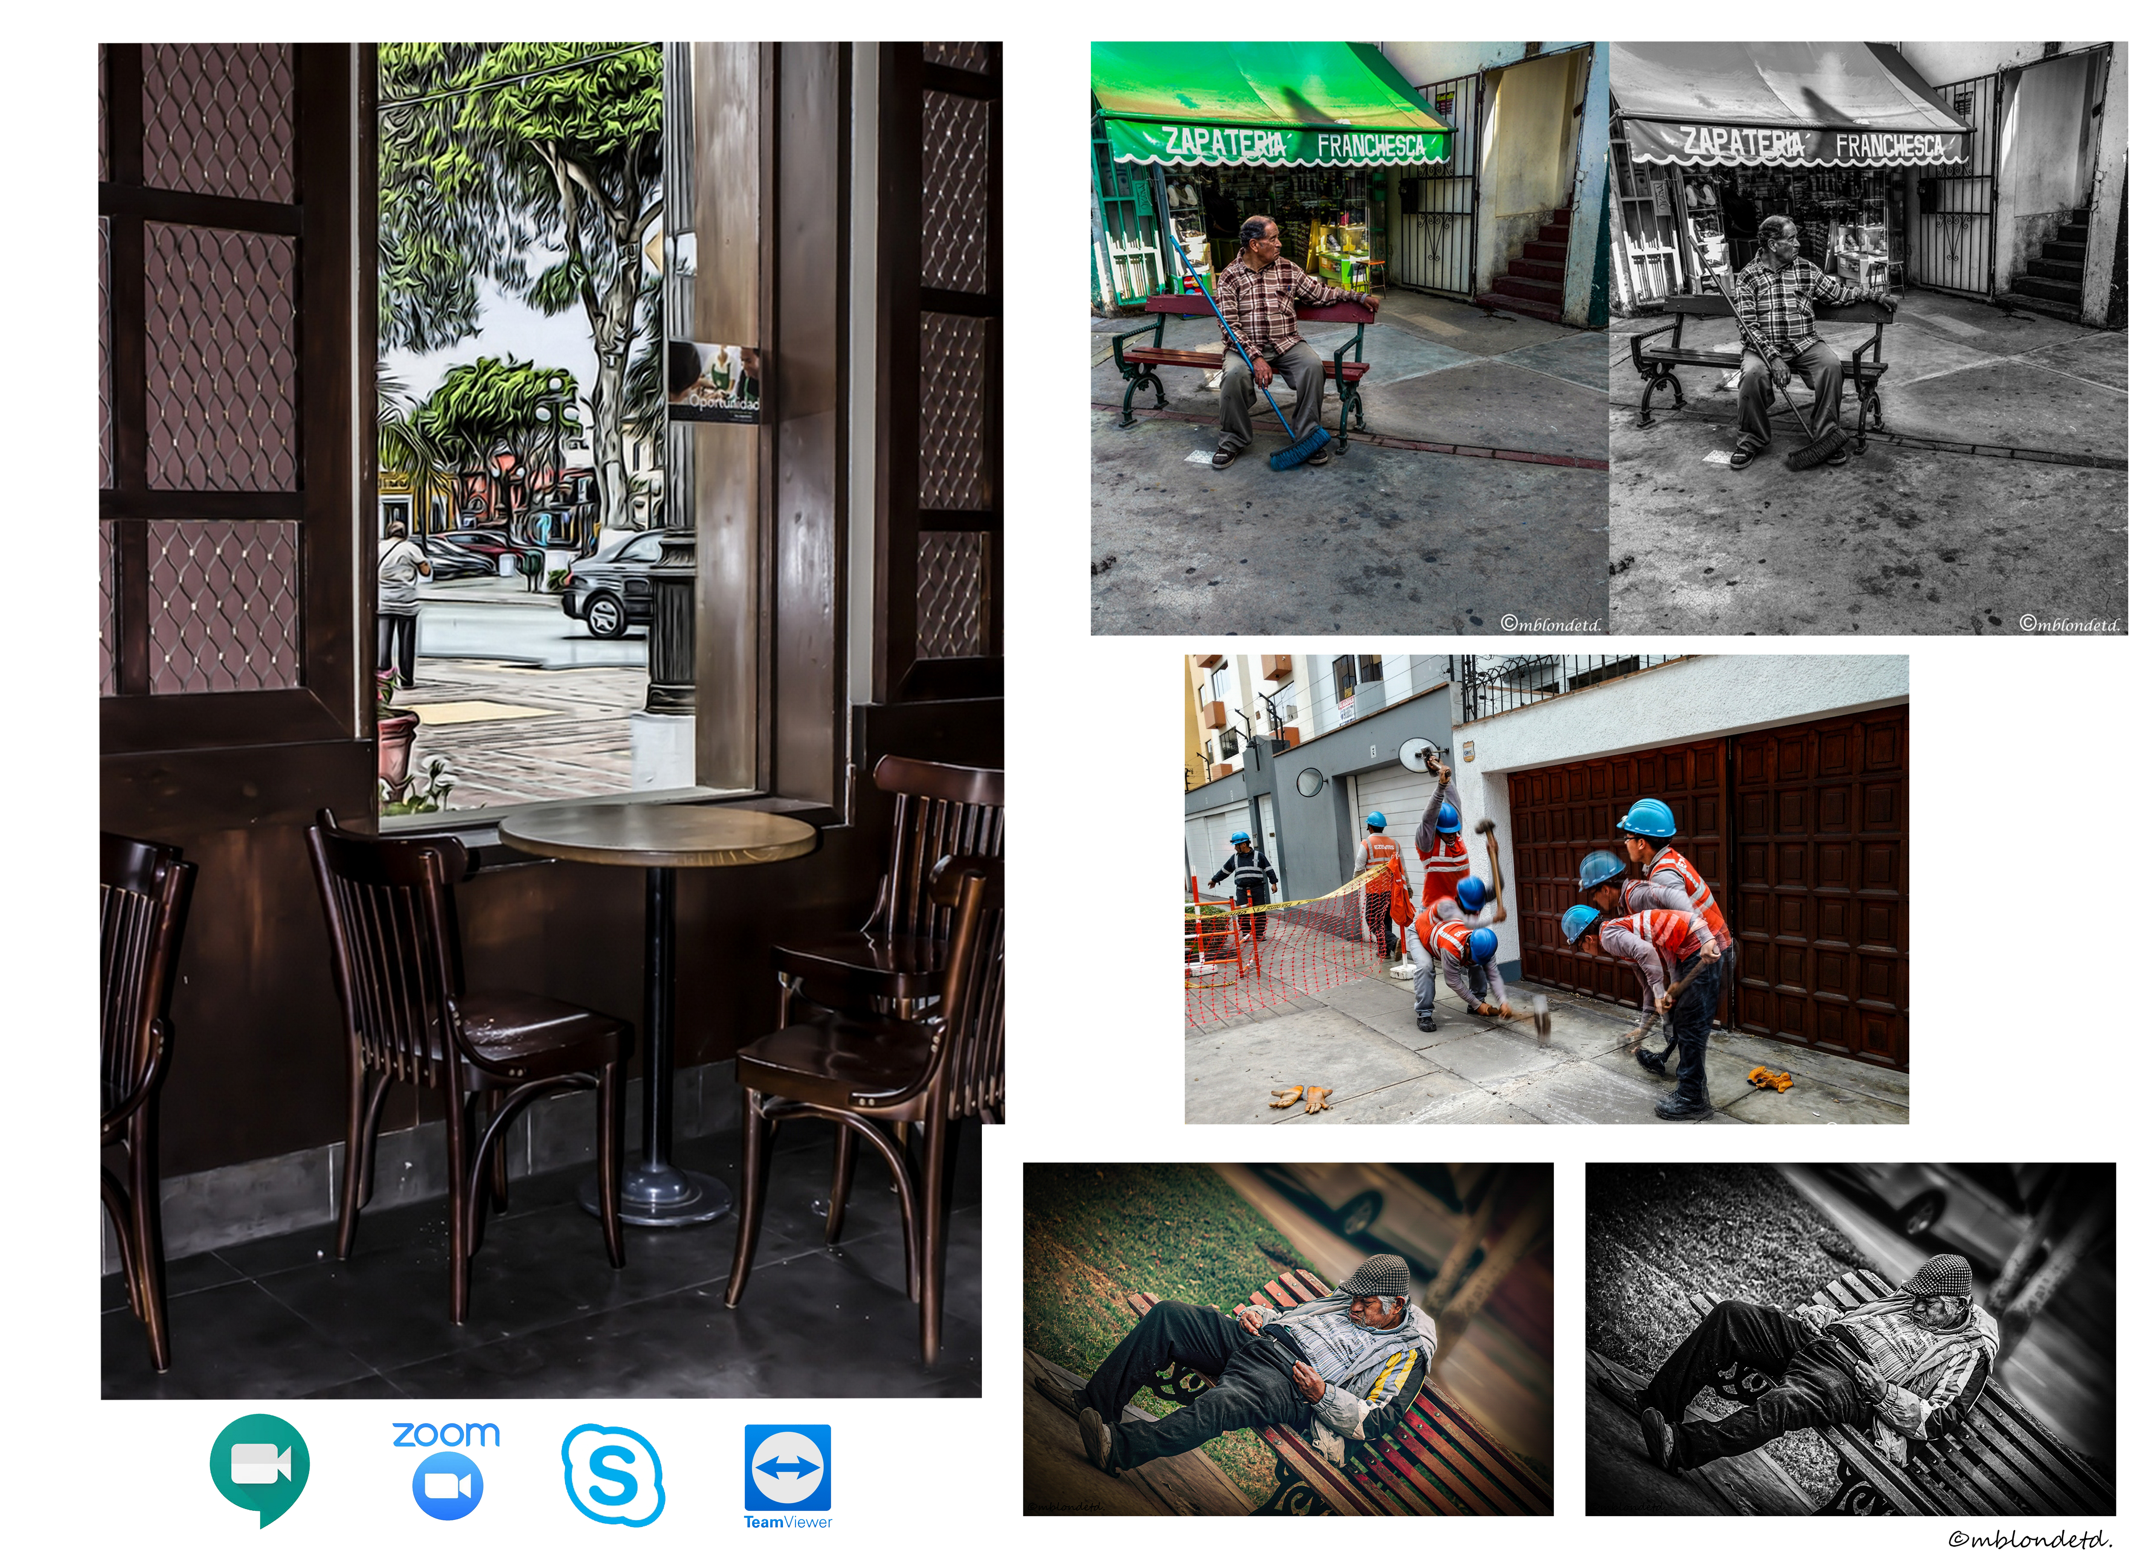The image size is (2155, 1558).
Task: Select the black-and-white sleeping man photo
Action: pyautogui.click(x=1851, y=1339)
